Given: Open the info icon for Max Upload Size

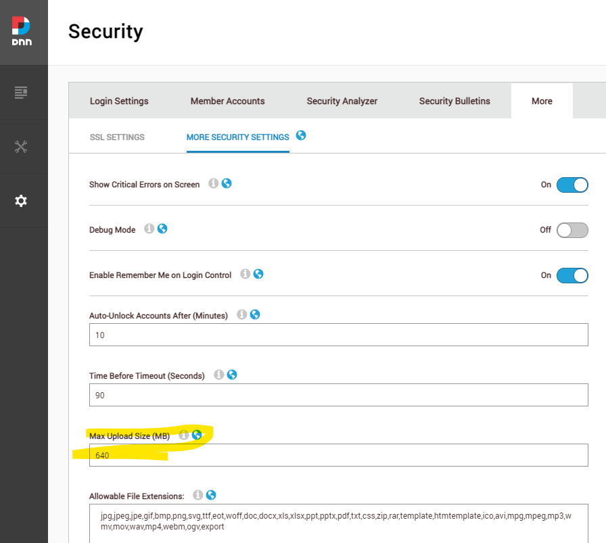Looking at the screenshot, I should (x=183, y=434).
